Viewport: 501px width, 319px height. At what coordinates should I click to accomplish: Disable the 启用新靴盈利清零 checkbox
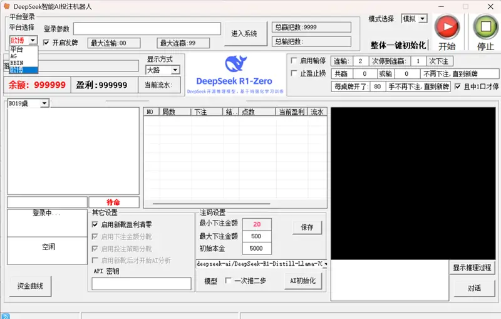pos(96,224)
